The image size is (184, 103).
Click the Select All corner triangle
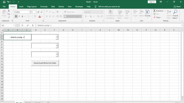[2, 30]
